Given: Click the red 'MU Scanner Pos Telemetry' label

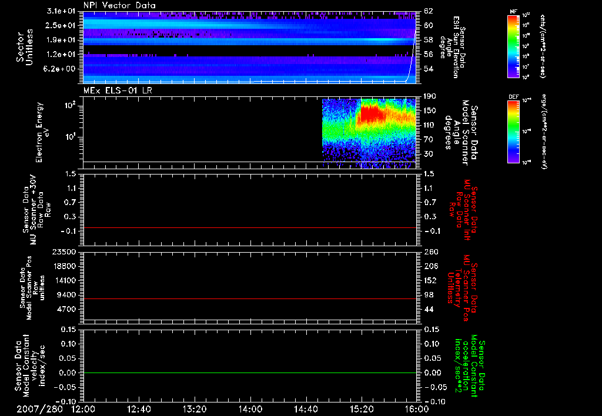Looking at the screenshot, I should [462, 288].
